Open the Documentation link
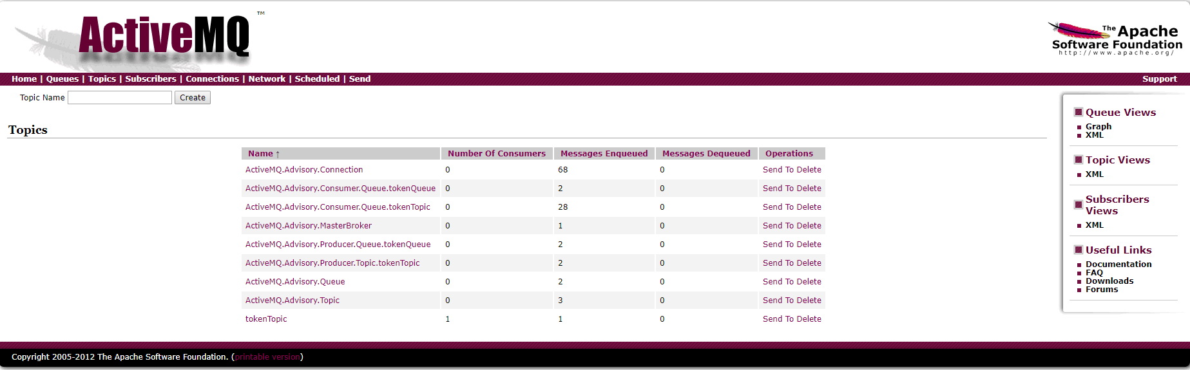This screenshot has height=370, width=1190. coord(1118,264)
